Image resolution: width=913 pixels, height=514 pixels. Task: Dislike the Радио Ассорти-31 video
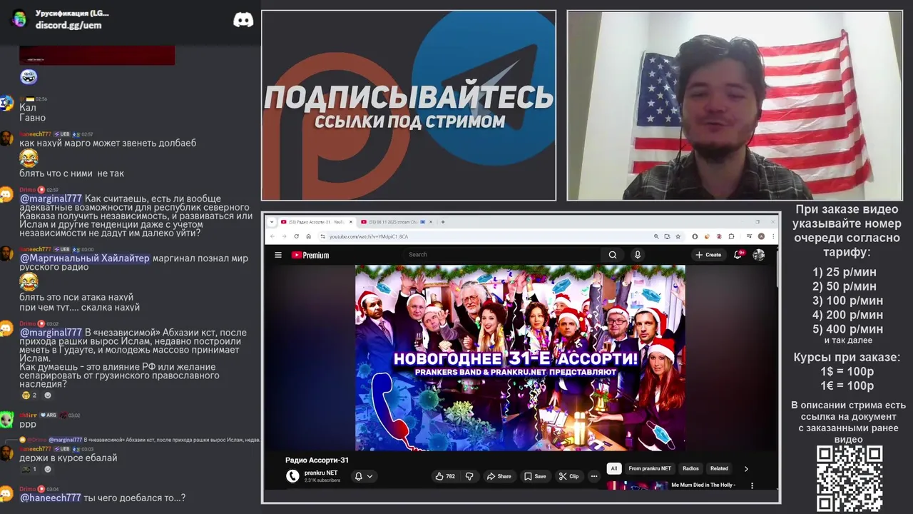pos(469,476)
